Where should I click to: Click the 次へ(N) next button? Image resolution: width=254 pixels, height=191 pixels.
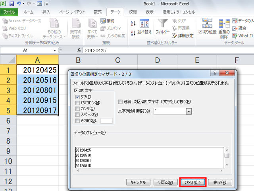tap(193, 182)
